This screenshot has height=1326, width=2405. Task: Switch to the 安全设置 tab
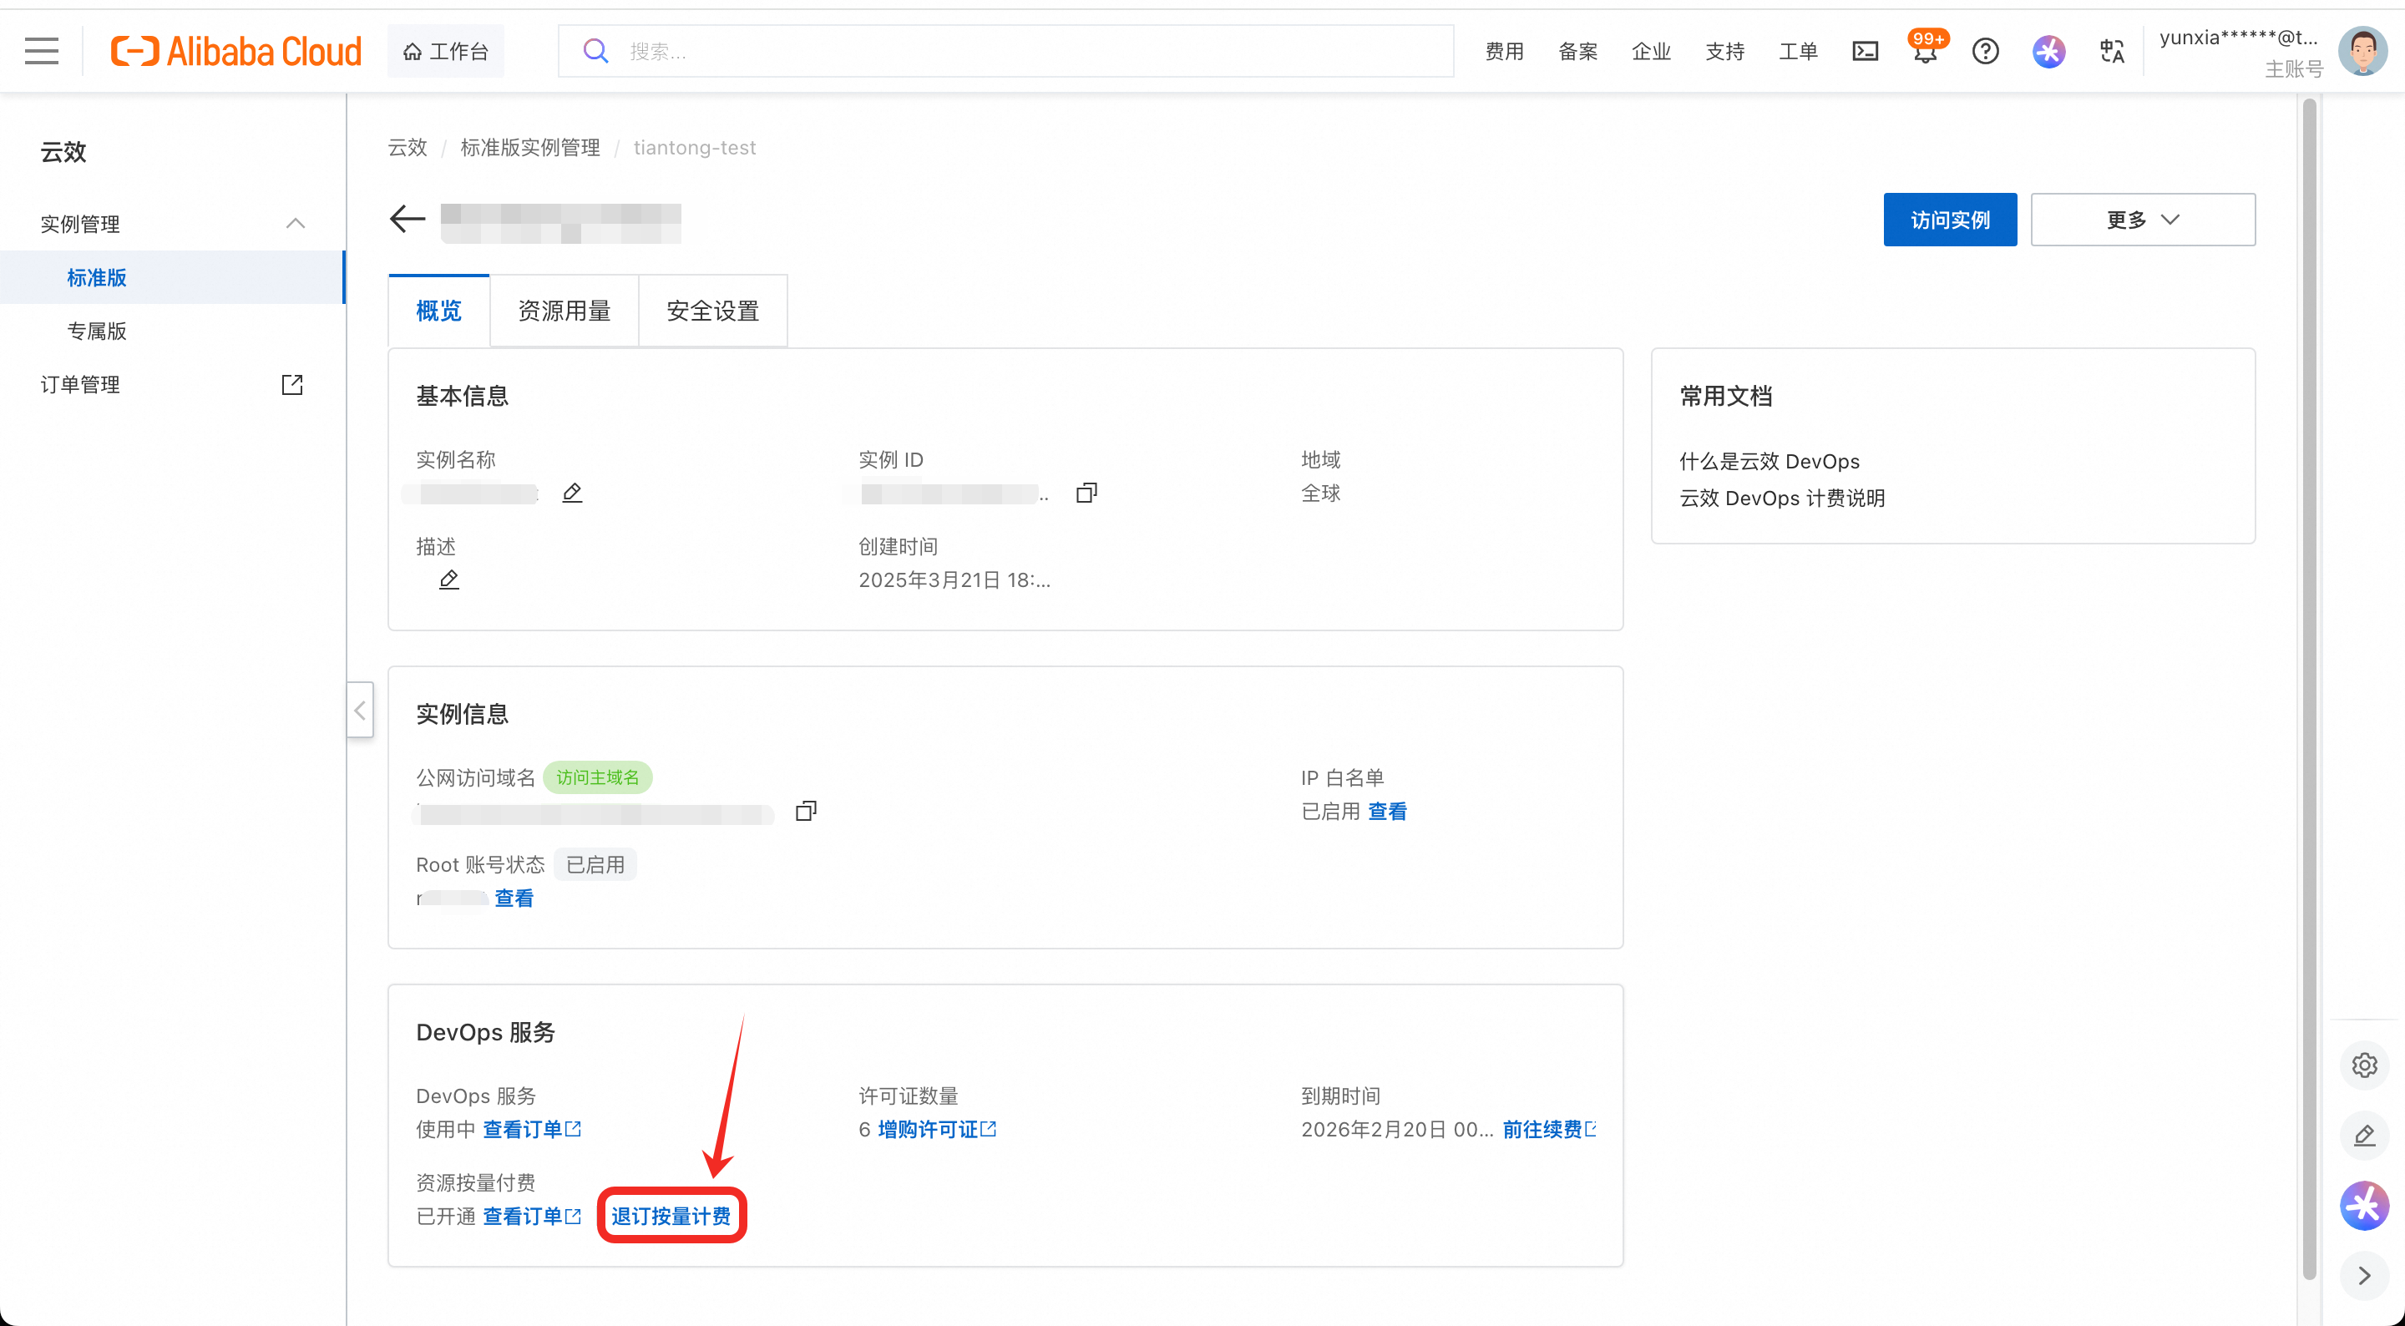(x=712, y=311)
